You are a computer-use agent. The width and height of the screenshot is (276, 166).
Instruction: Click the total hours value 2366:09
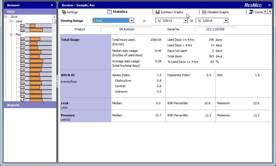(156, 40)
